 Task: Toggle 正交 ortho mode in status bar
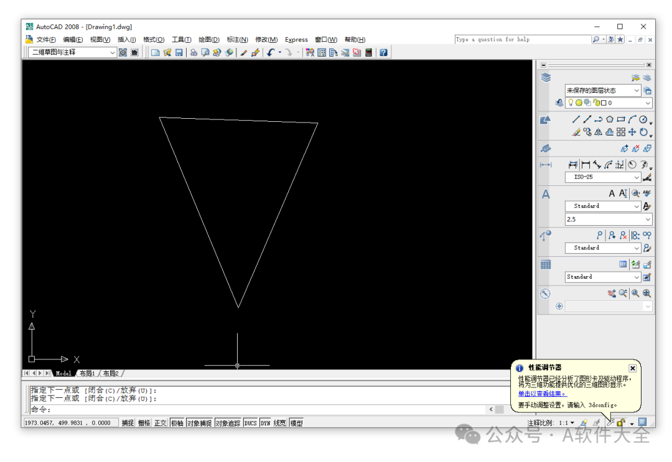click(x=161, y=423)
